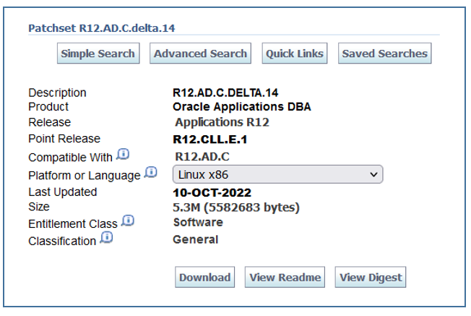Download the patch file
471x316 pixels.
click(204, 278)
